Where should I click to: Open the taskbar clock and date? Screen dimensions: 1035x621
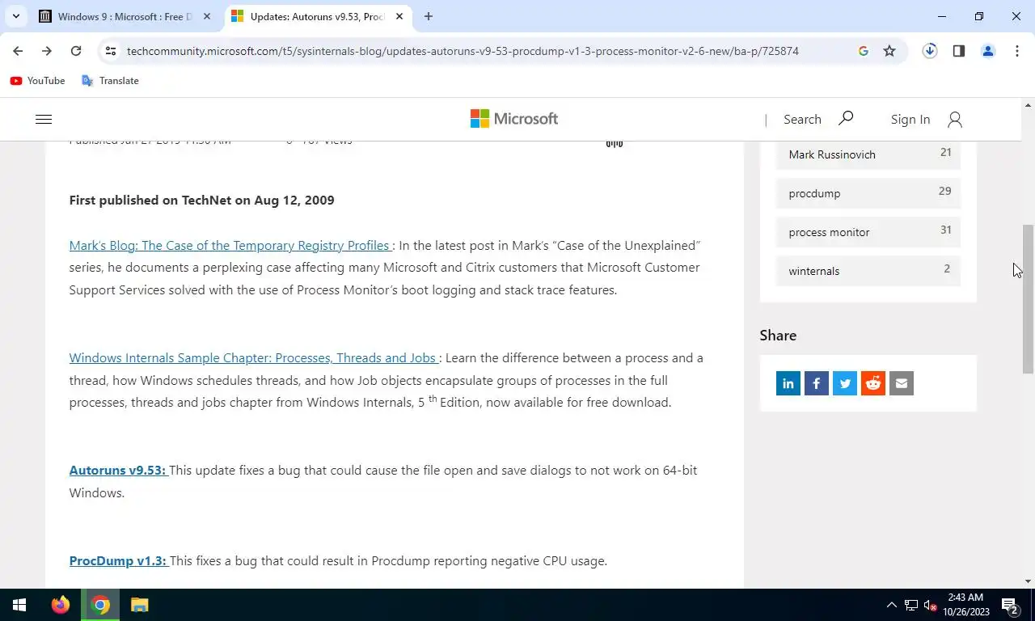(965, 605)
